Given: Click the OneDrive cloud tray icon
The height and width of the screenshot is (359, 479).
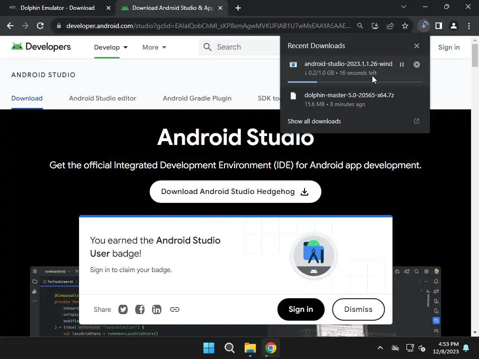Looking at the screenshot, I should [x=395, y=348].
